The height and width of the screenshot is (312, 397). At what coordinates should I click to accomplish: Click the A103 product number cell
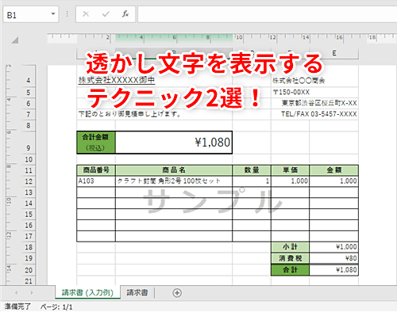point(96,181)
